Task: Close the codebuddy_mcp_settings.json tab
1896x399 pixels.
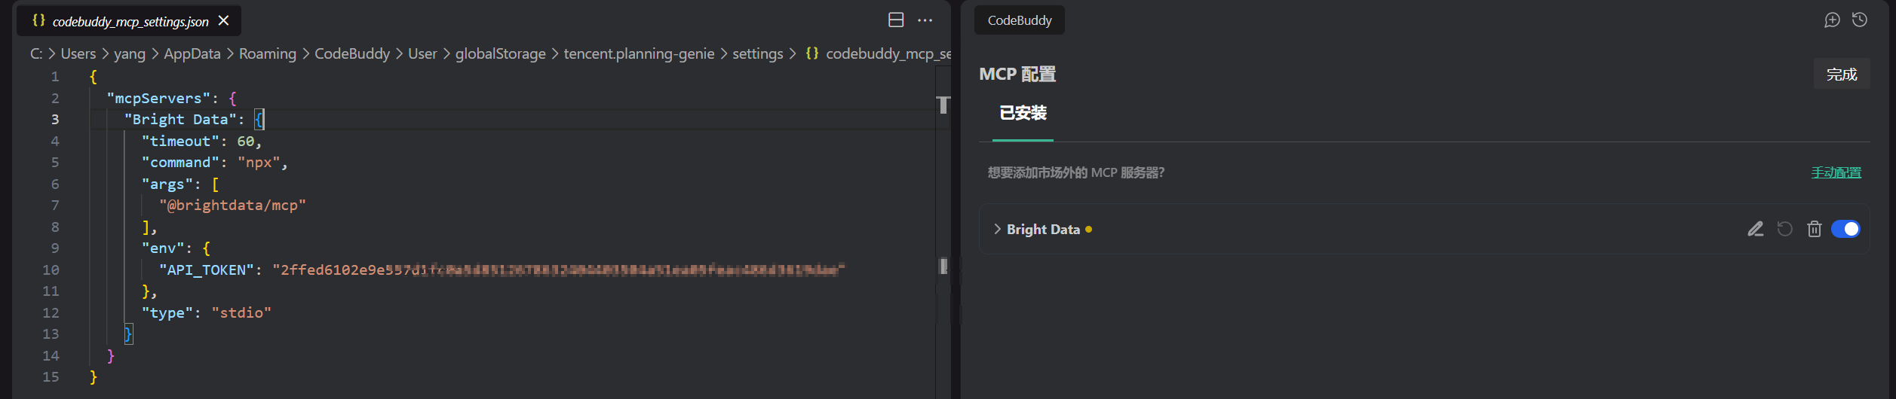Action: pyautogui.click(x=223, y=21)
